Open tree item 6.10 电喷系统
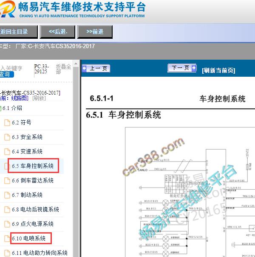This screenshot has height=257, width=255. (28, 238)
